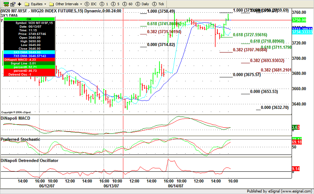Image resolution: width=314 pixels, height=194 pixels.
Task: Select the IDC symbol button
Action: coord(89,4)
